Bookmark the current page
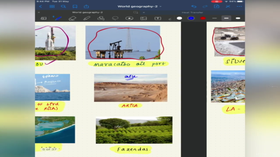The width and height of the screenshot is (280, 157). click(75, 7)
